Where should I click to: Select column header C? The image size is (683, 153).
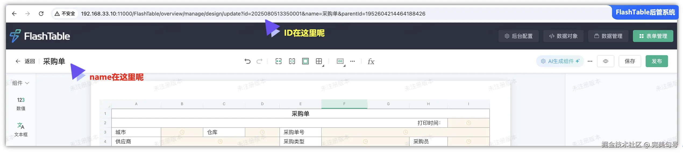pos(224,104)
